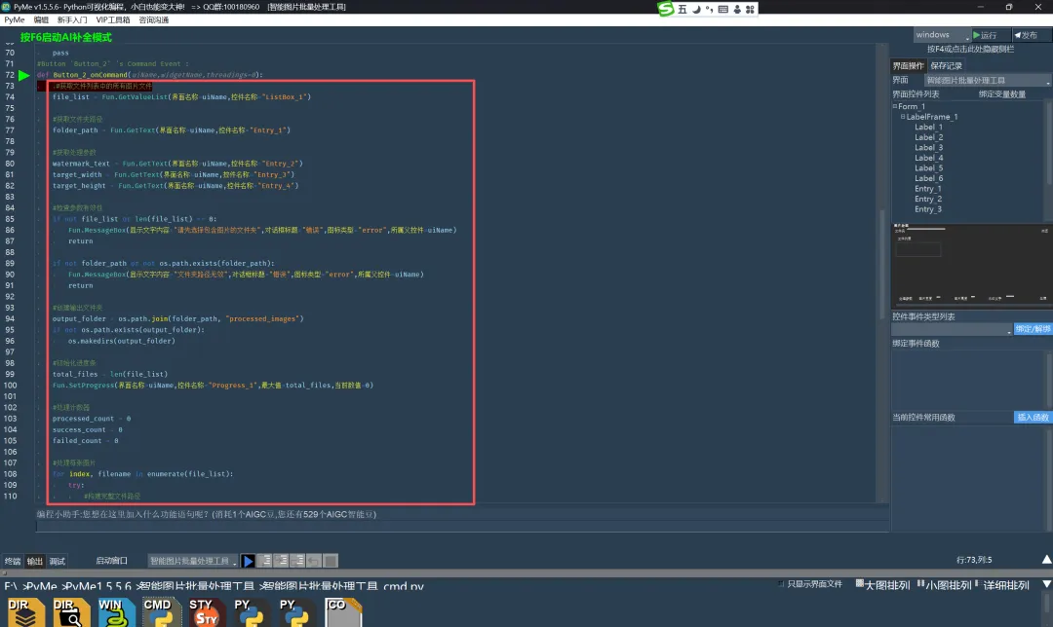
Task: Click the Sogou user avatar icon
Action: coord(737,9)
